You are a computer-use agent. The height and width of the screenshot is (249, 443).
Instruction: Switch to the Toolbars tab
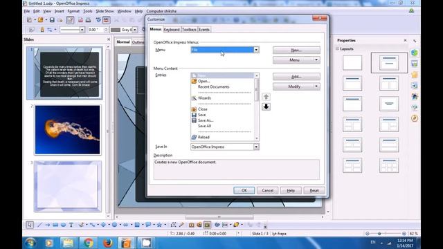(189, 29)
